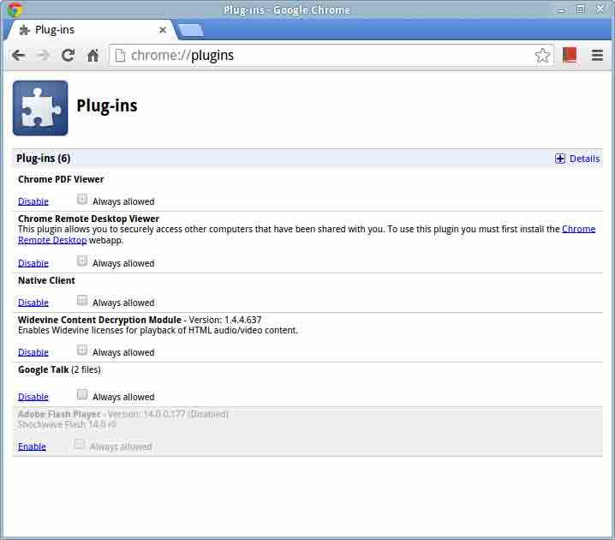Click the Chrome logo in title bar

coord(15,9)
